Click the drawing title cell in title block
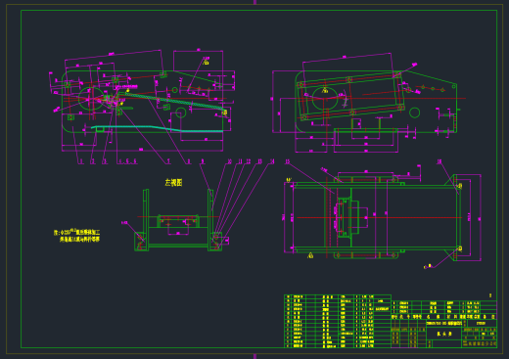 (x=444, y=335)
